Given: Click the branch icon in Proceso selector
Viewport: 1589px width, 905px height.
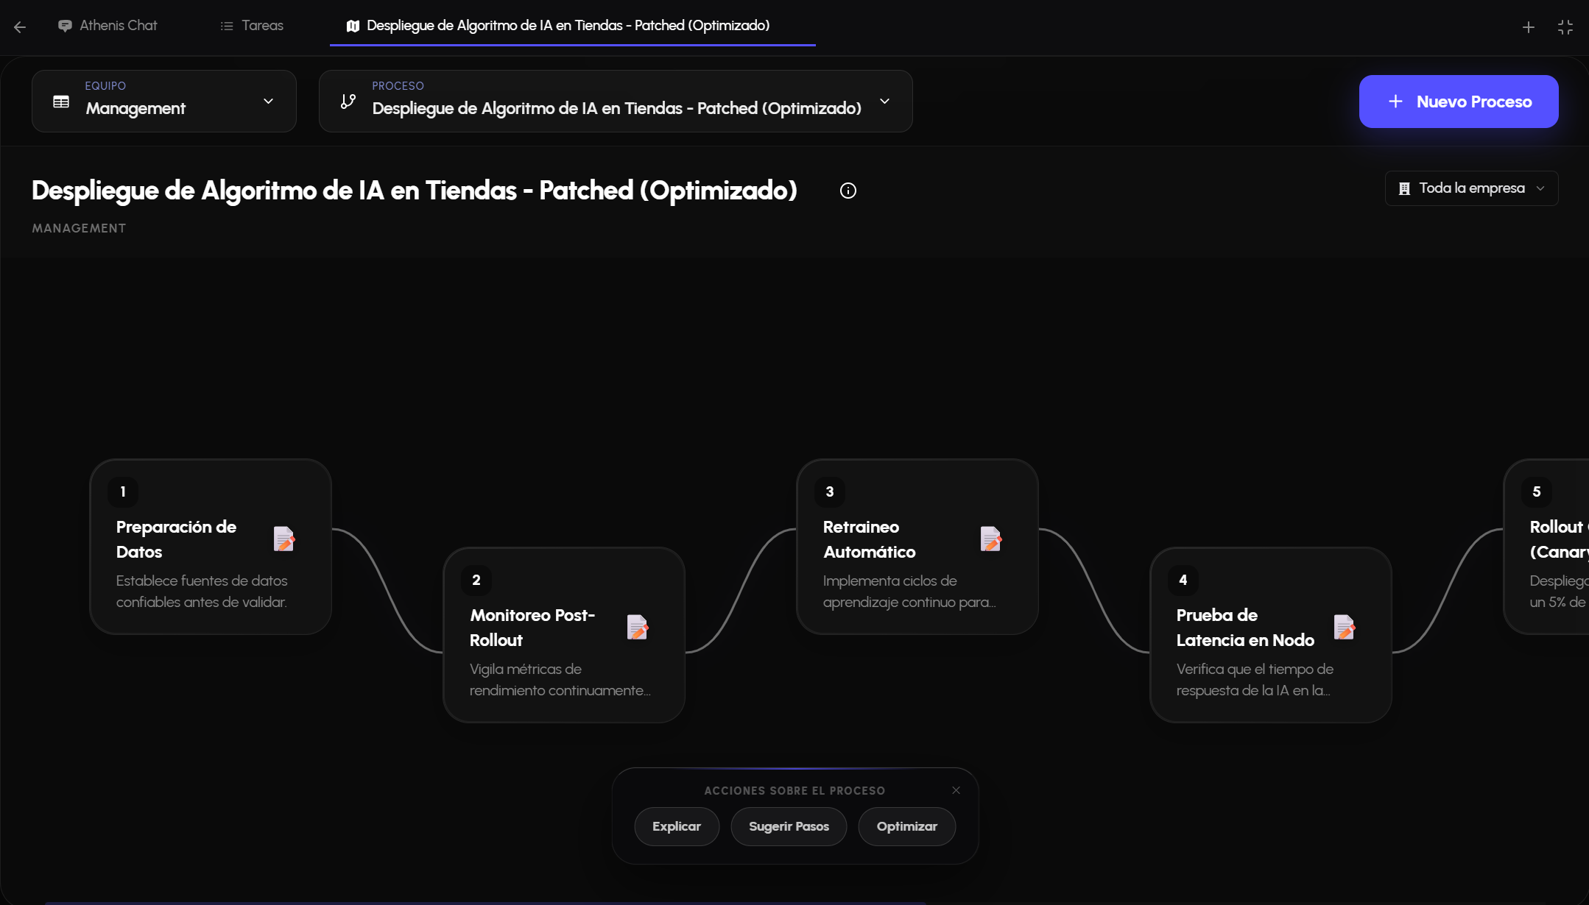Looking at the screenshot, I should click(348, 102).
